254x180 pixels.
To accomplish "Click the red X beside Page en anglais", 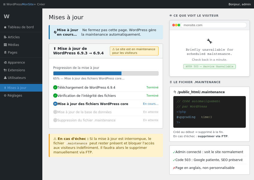I will [x=174, y=168].
